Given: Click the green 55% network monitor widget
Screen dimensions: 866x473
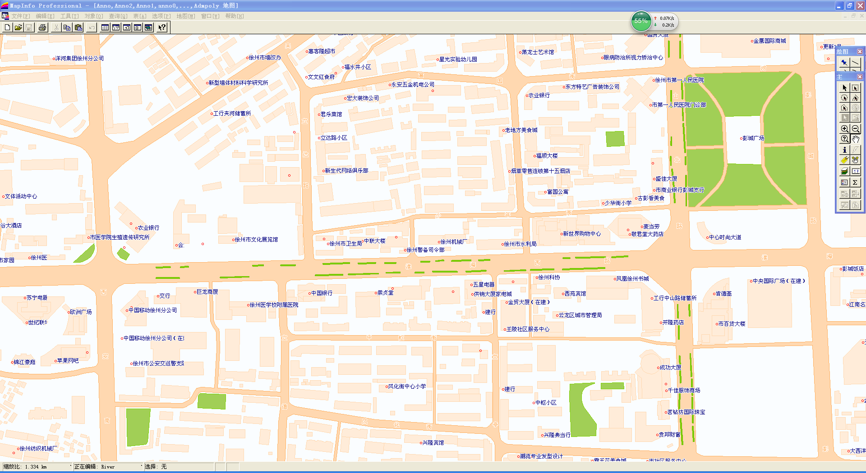Looking at the screenshot, I should (640, 21).
